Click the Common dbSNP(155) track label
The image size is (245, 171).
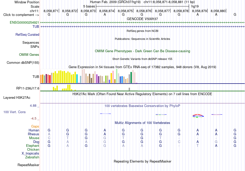pyautogui.click(x=23, y=62)
